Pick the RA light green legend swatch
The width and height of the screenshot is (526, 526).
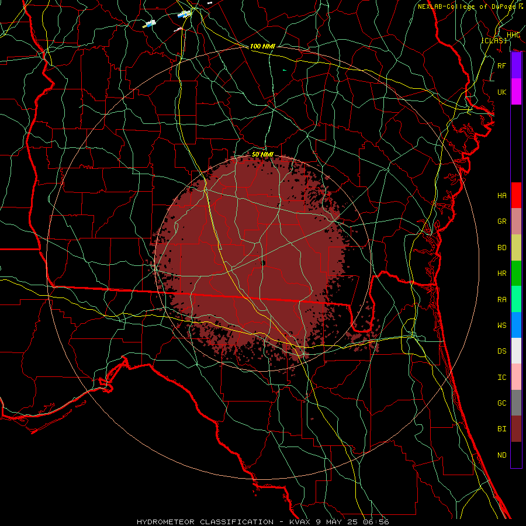click(516, 299)
